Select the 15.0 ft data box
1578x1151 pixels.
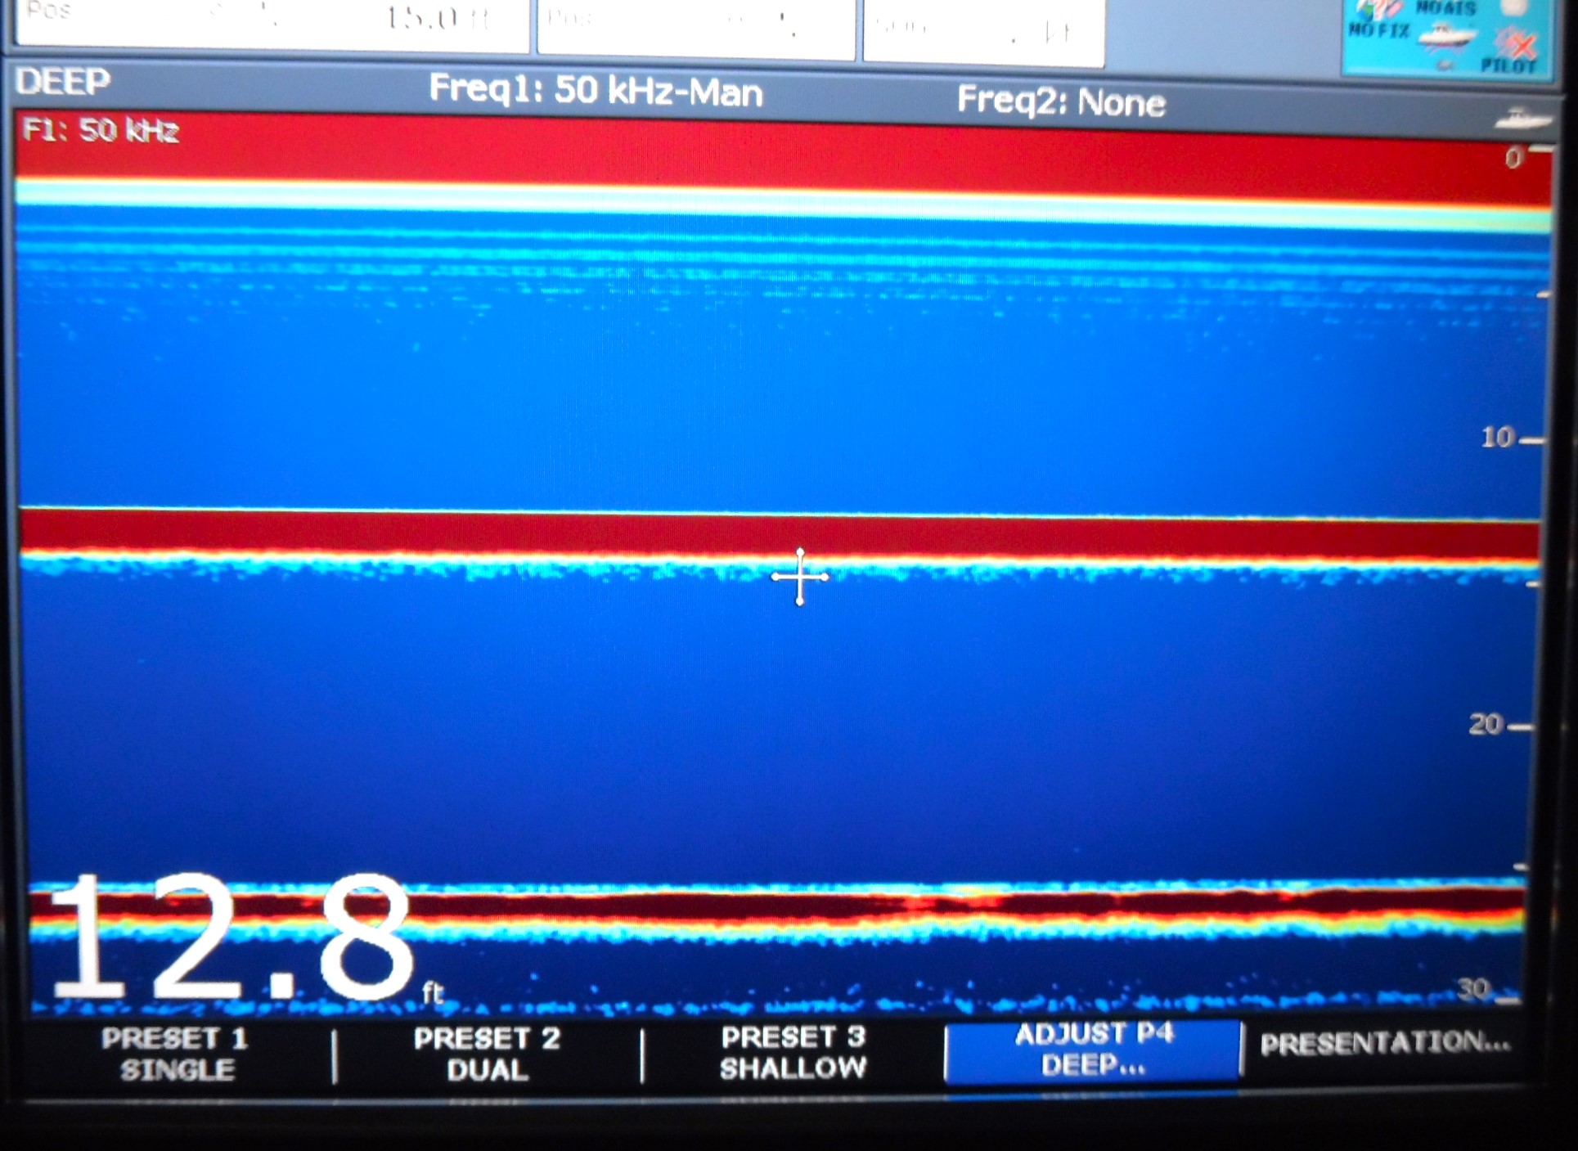coord(272,26)
